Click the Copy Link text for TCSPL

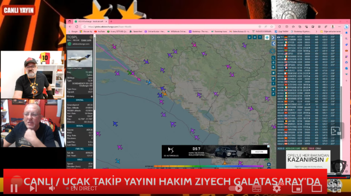point(86,40)
